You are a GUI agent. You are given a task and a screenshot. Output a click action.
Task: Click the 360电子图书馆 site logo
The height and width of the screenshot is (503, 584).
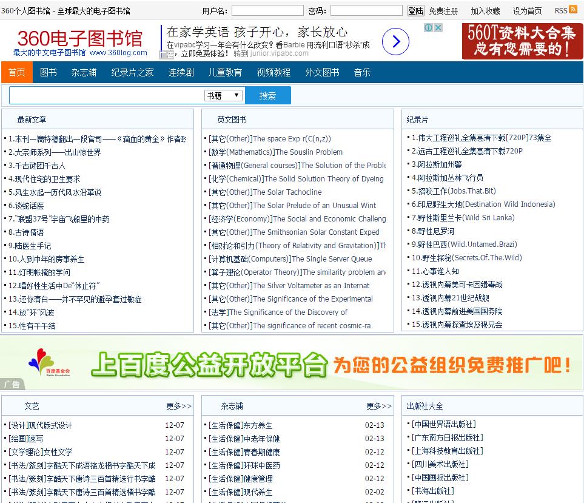(79, 38)
